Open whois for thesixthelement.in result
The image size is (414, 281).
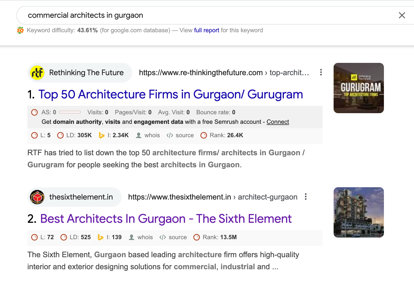click(x=141, y=237)
